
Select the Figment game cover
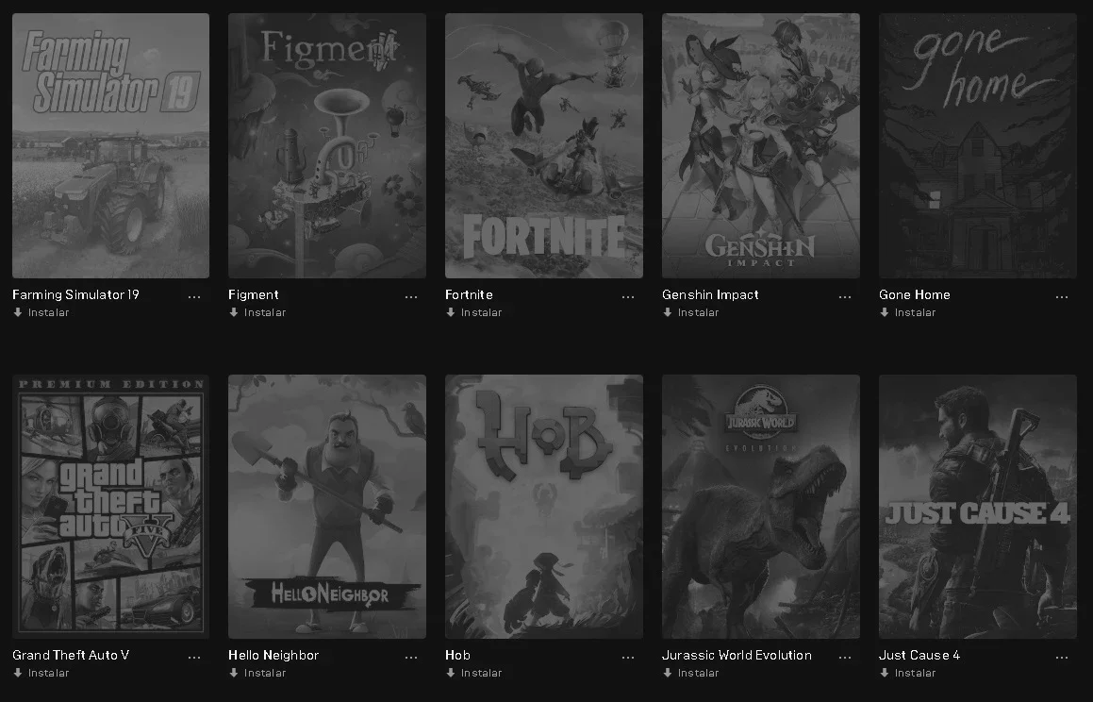(327, 145)
